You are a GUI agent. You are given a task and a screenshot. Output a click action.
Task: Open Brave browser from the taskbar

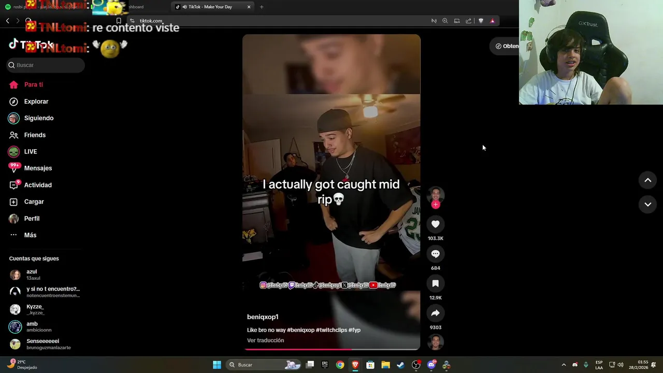point(355,365)
